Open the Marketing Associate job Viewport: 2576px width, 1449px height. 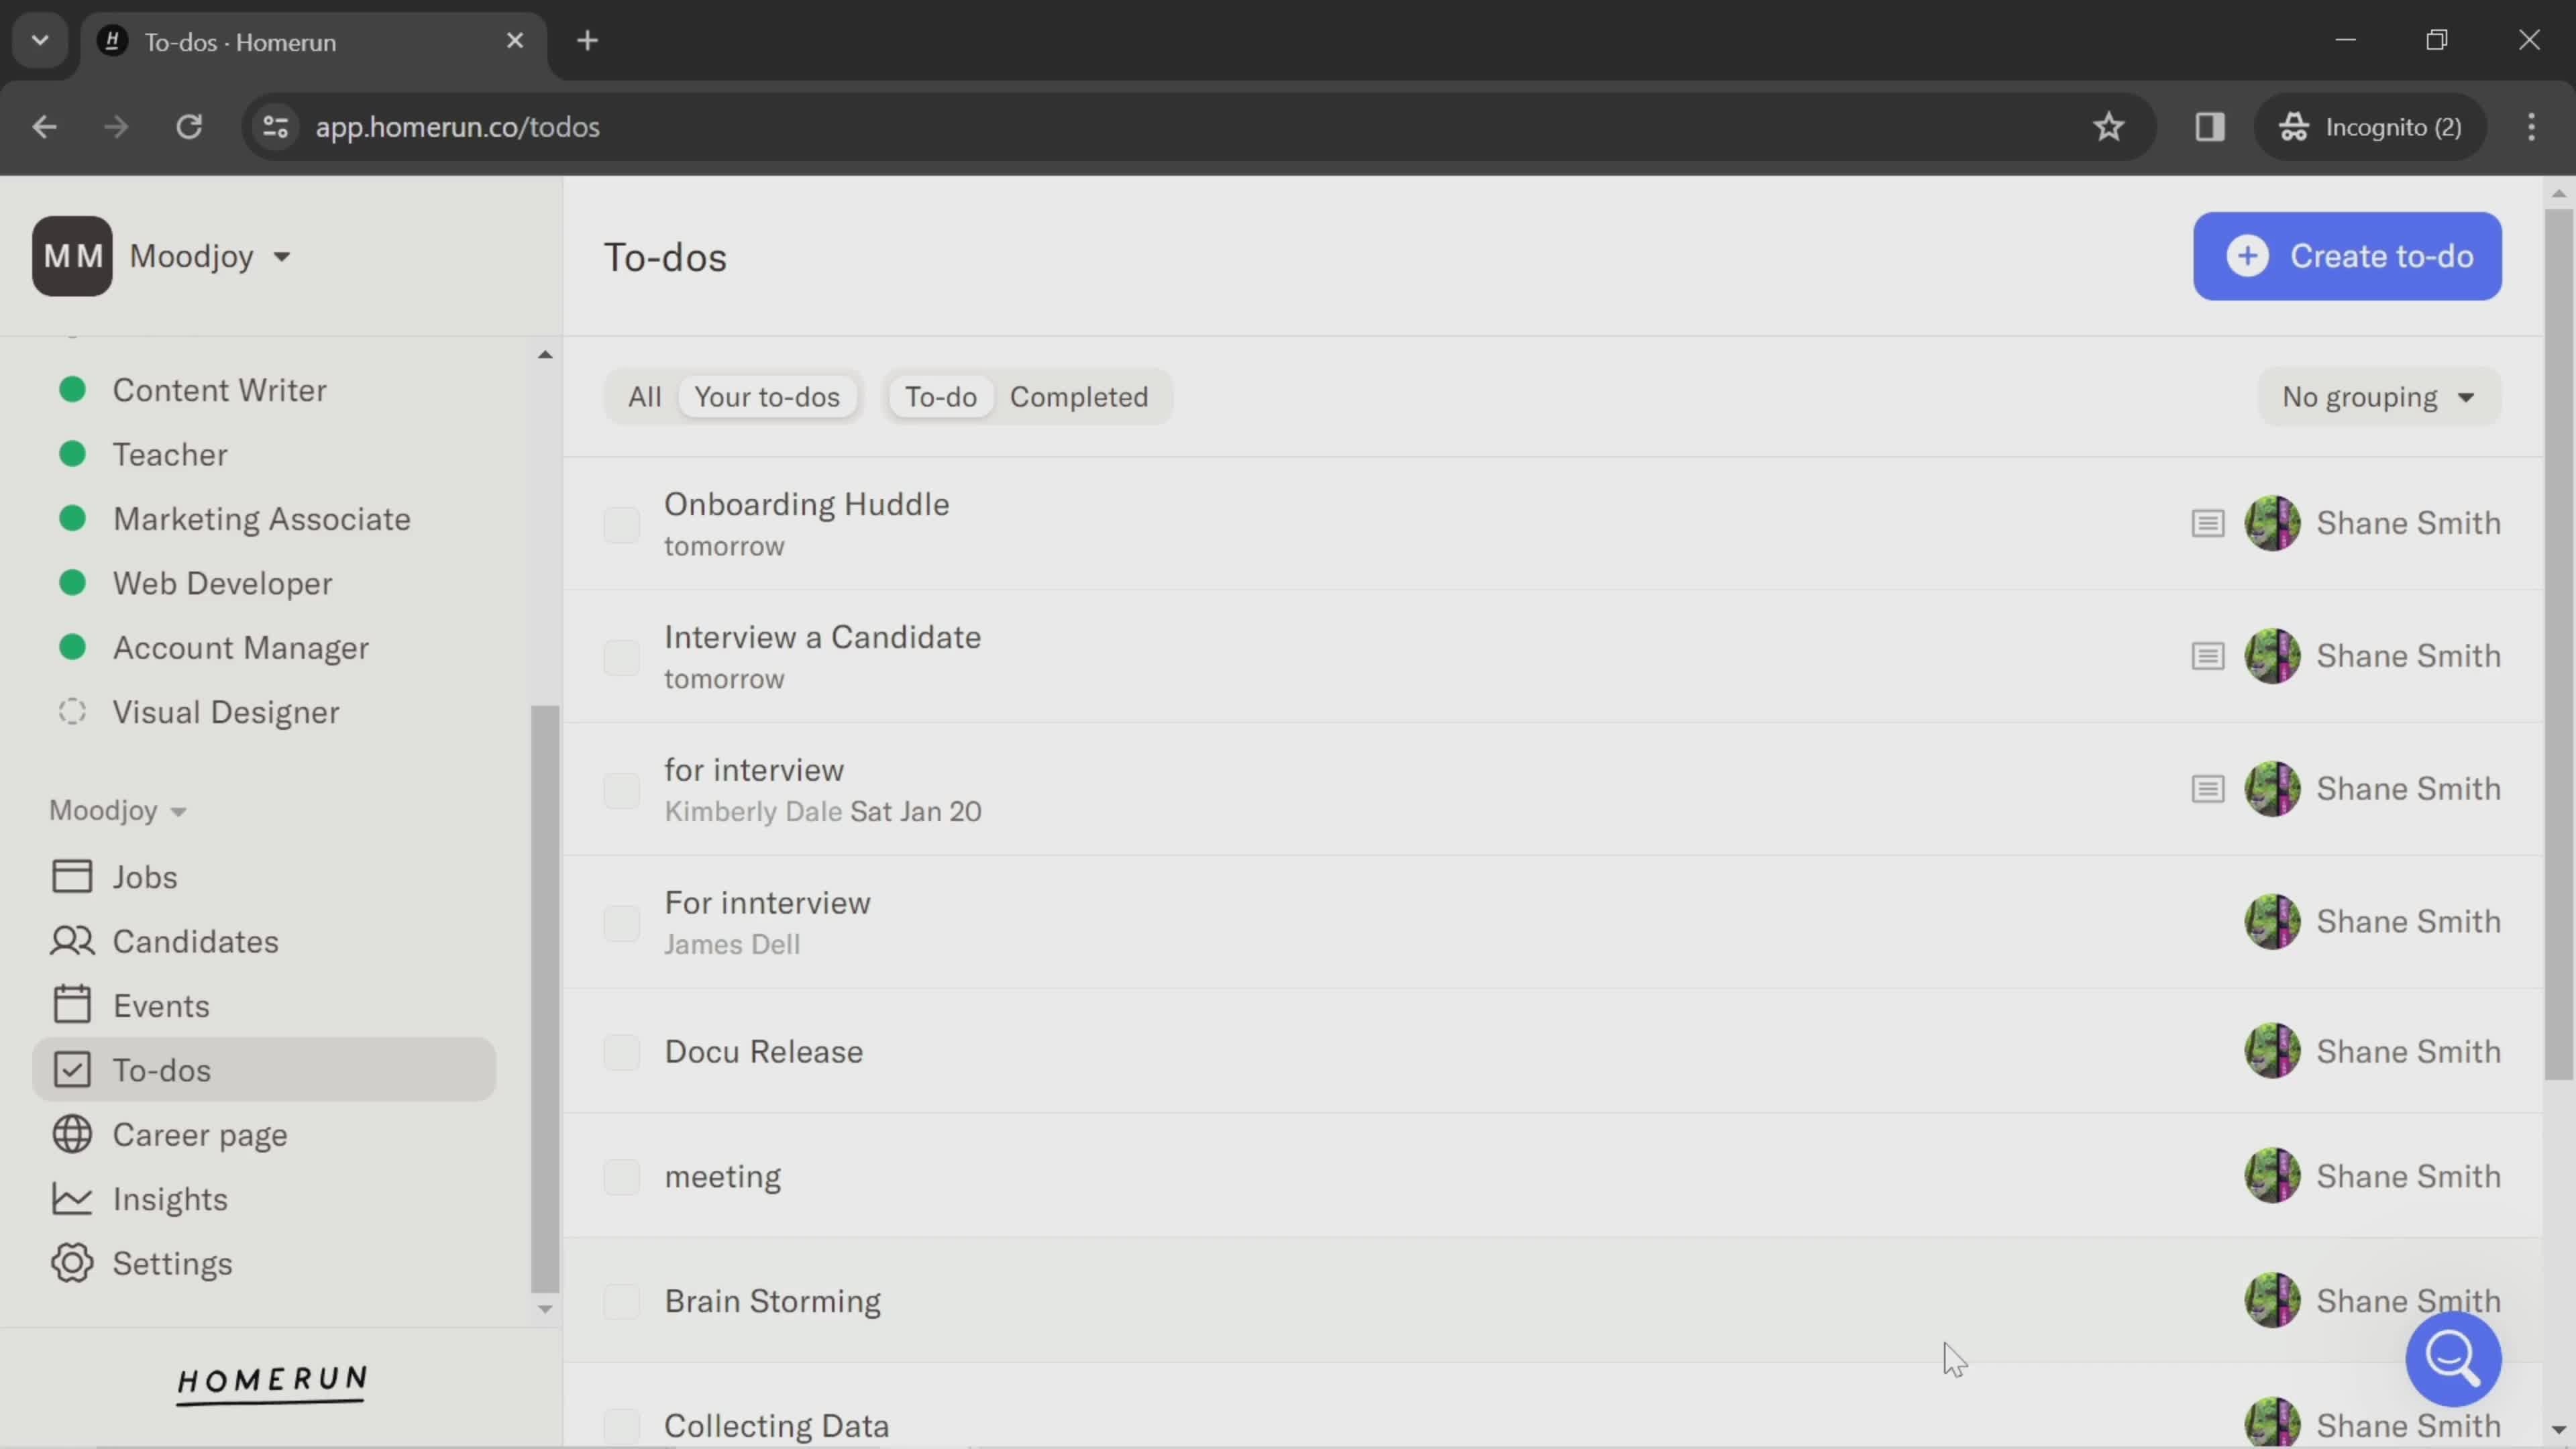point(261,519)
